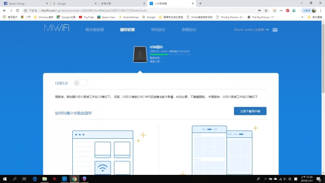Open the mail envelope icon in header
Screen dimensions: 325x183
[275, 30]
